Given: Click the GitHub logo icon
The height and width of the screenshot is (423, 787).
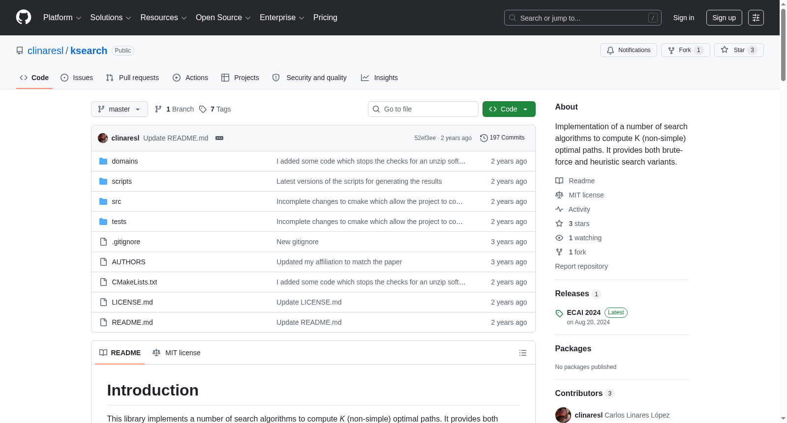Looking at the screenshot, I should (x=24, y=17).
